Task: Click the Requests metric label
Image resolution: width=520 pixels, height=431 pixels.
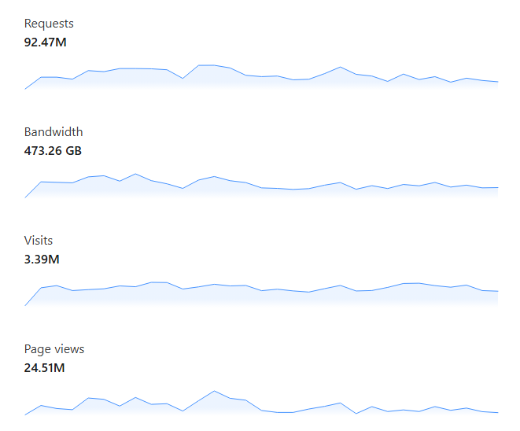Action: pyautogui.click(x=49, y=24)
